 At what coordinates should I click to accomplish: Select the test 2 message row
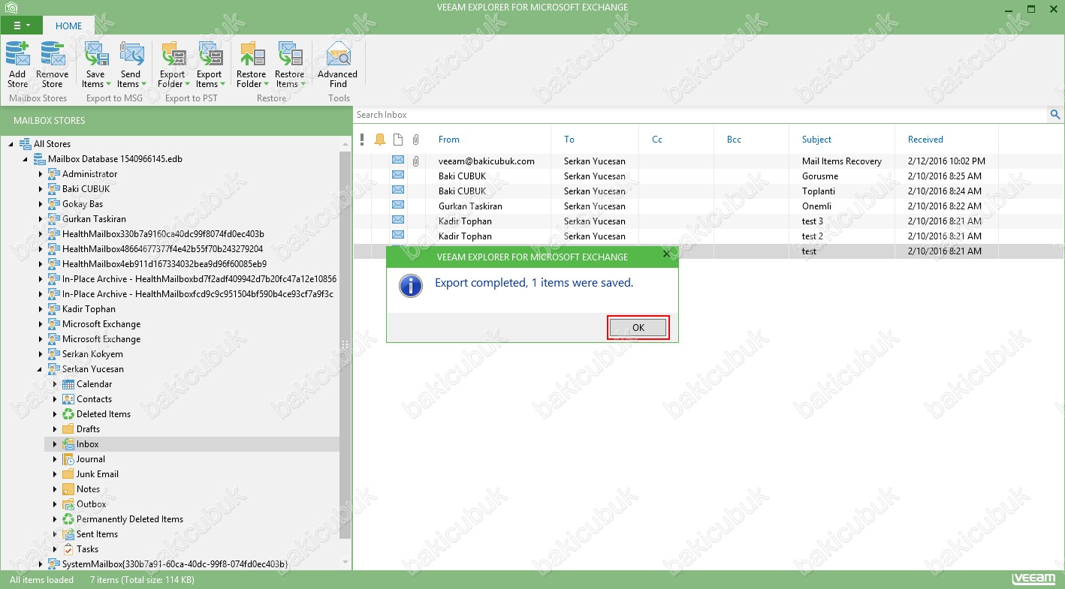(709, 236)
